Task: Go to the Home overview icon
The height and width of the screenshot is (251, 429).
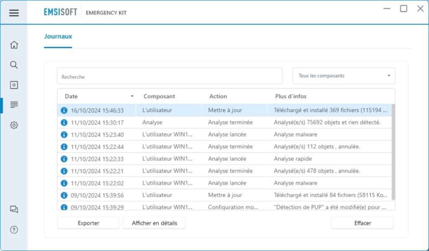Action: click(x=14, y=45)
